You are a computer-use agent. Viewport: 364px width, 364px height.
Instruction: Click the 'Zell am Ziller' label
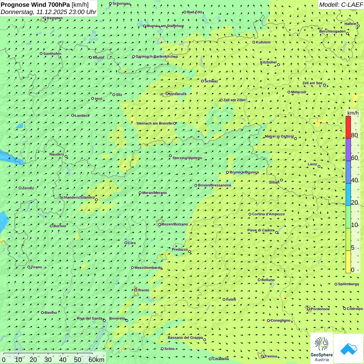coord(235,100)
